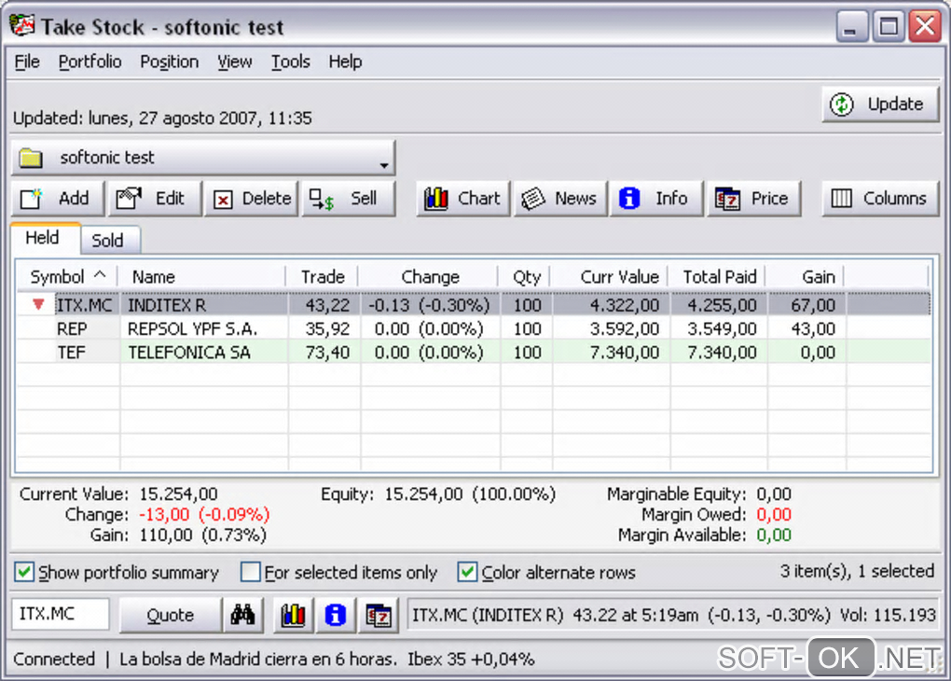Open the View menu
This screenshot has width=951, height=681.
(235, 62)
